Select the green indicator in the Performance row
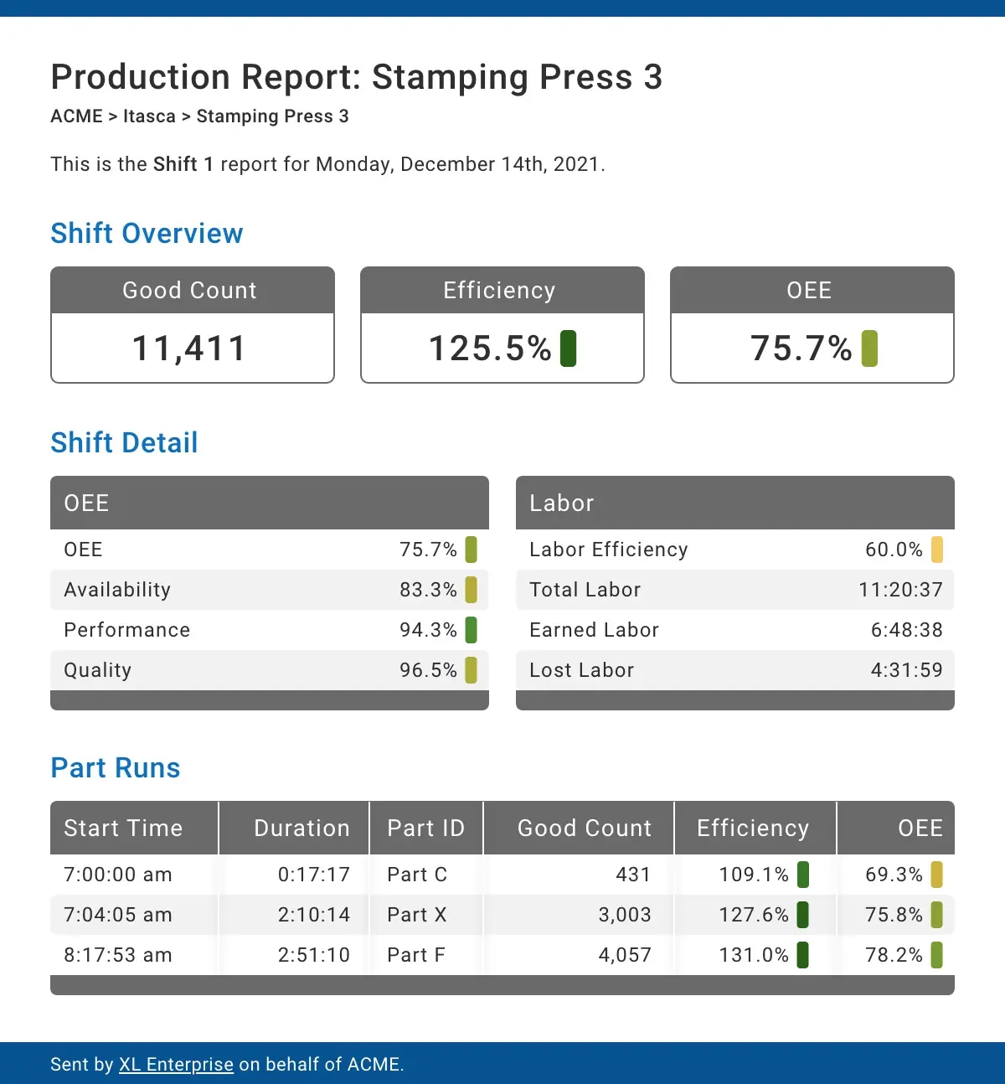The image size is (1005, 1084). pyautogui.click(x=471, y=630)
